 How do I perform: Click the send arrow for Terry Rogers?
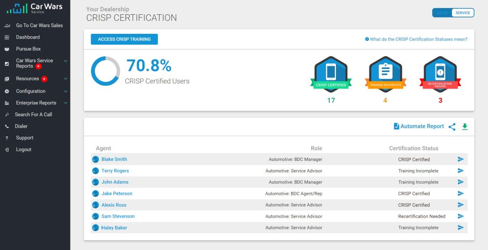(x=461, y=170)
